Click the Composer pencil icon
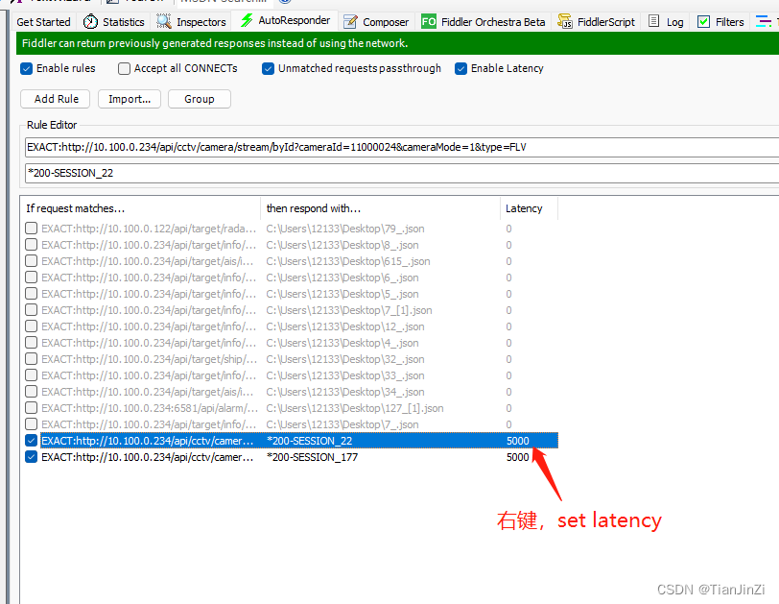Screen dimensions: 779x604 [350, 22]
